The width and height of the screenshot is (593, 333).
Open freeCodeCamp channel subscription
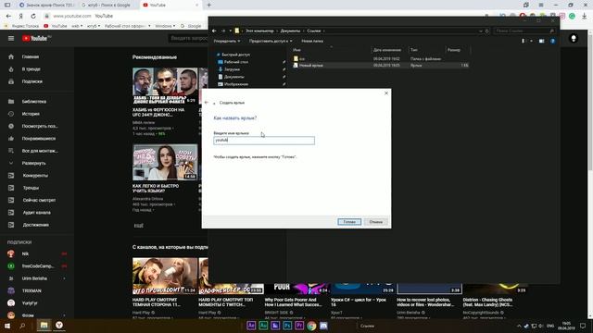37,266
